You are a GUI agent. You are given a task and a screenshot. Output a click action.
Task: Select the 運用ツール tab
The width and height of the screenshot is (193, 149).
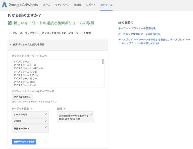click(x=106, y=5)
